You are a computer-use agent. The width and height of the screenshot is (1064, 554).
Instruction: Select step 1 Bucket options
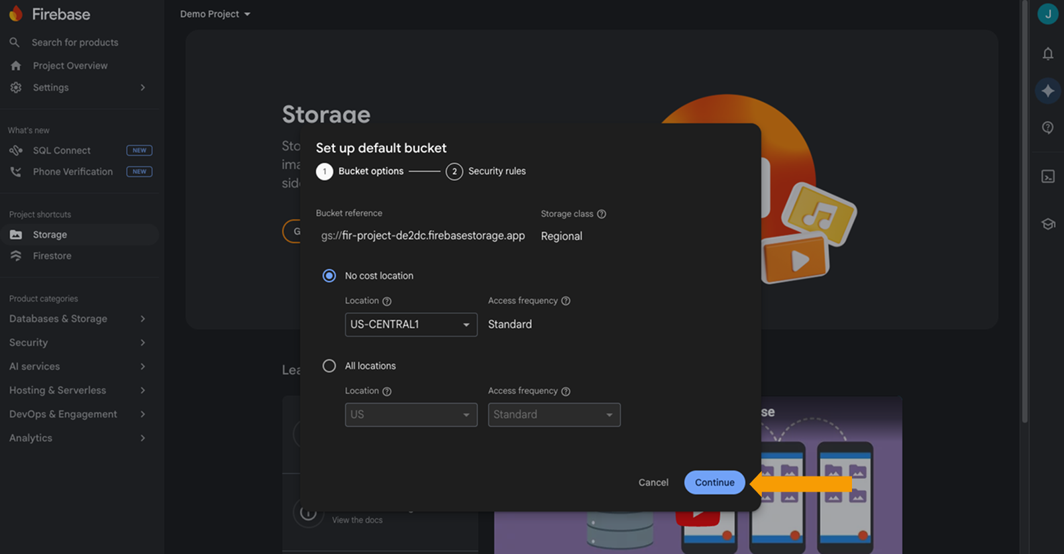tap(360, 171)
